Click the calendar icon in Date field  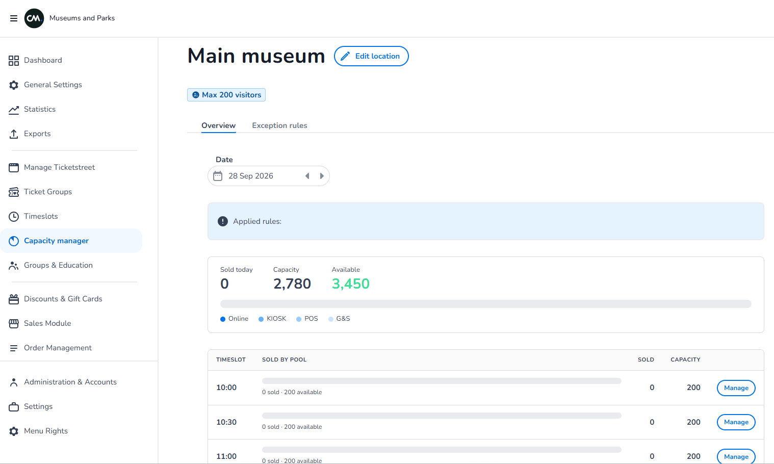[218, 176]
